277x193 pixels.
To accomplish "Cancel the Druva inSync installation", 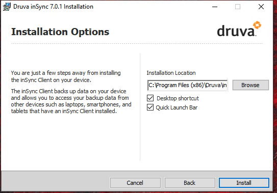I will tap(135, 183).
